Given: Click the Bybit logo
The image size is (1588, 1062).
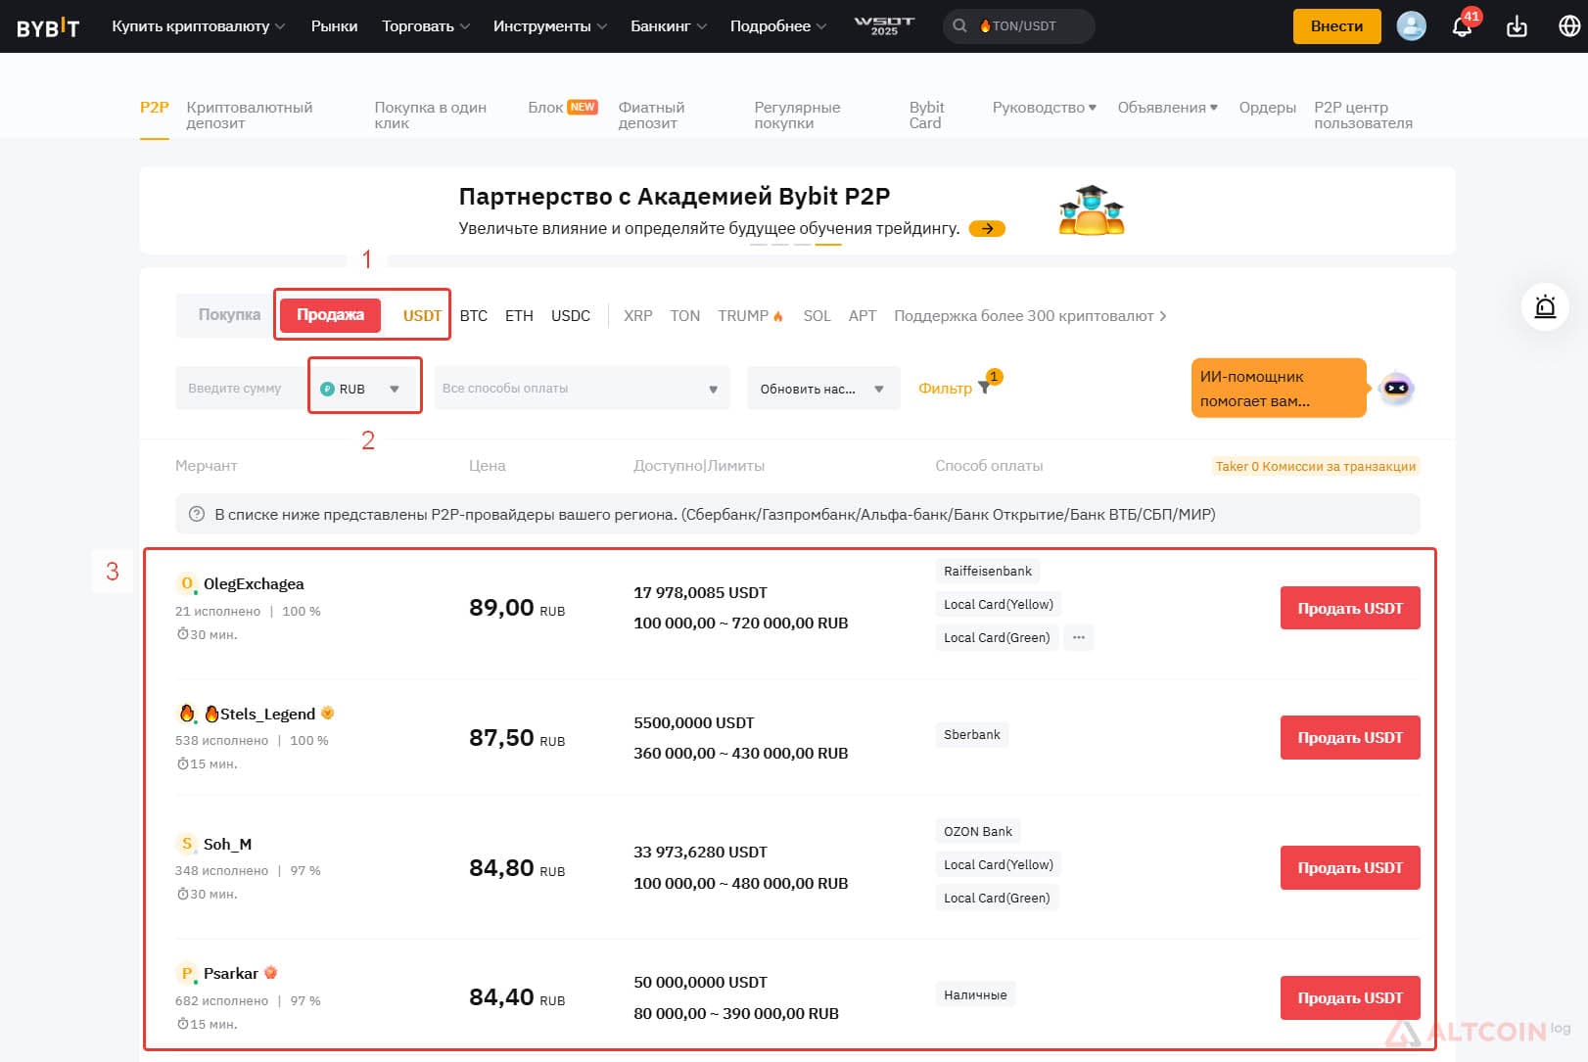Looking at the screenshot, I should [48, 27].
